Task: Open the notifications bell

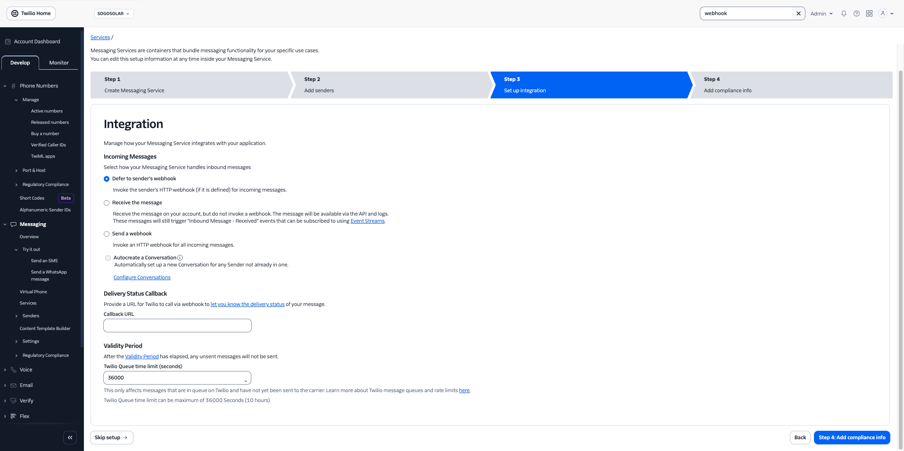Action: coord(844,13)
